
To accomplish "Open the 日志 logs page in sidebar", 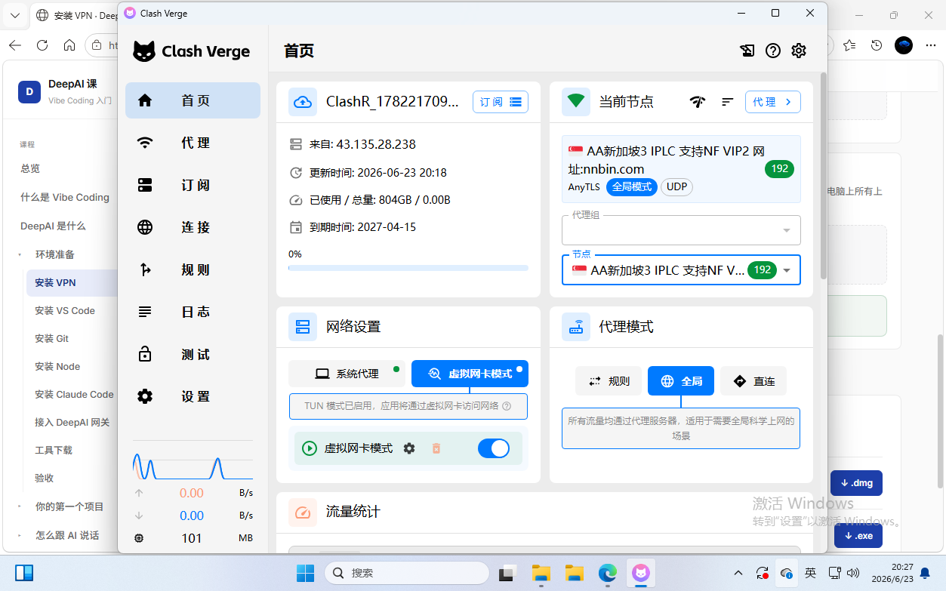I will [193, 312].
